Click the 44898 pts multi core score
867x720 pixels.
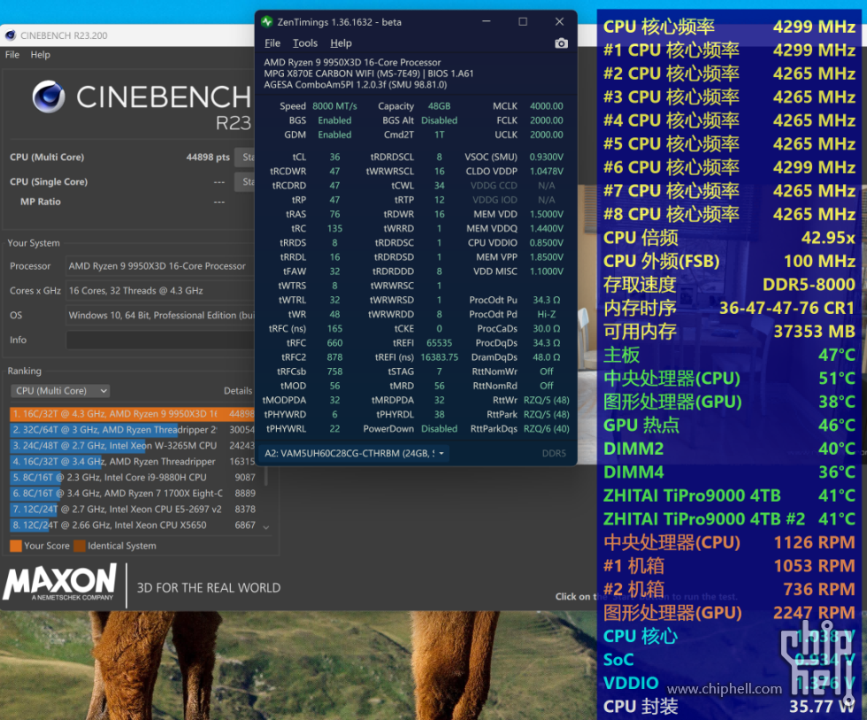click(208, 157)
